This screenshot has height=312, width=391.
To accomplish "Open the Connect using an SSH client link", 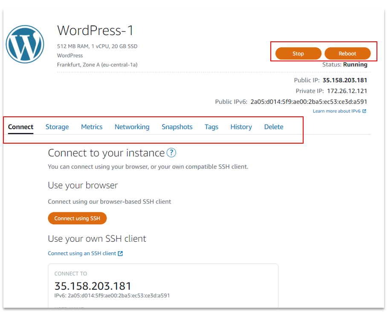I will [82, 254].
